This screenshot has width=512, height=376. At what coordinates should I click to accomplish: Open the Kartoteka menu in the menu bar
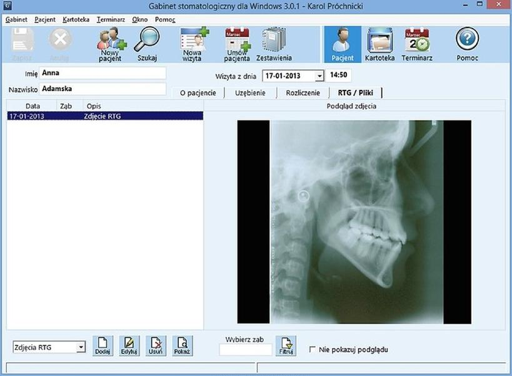[76, 19]
